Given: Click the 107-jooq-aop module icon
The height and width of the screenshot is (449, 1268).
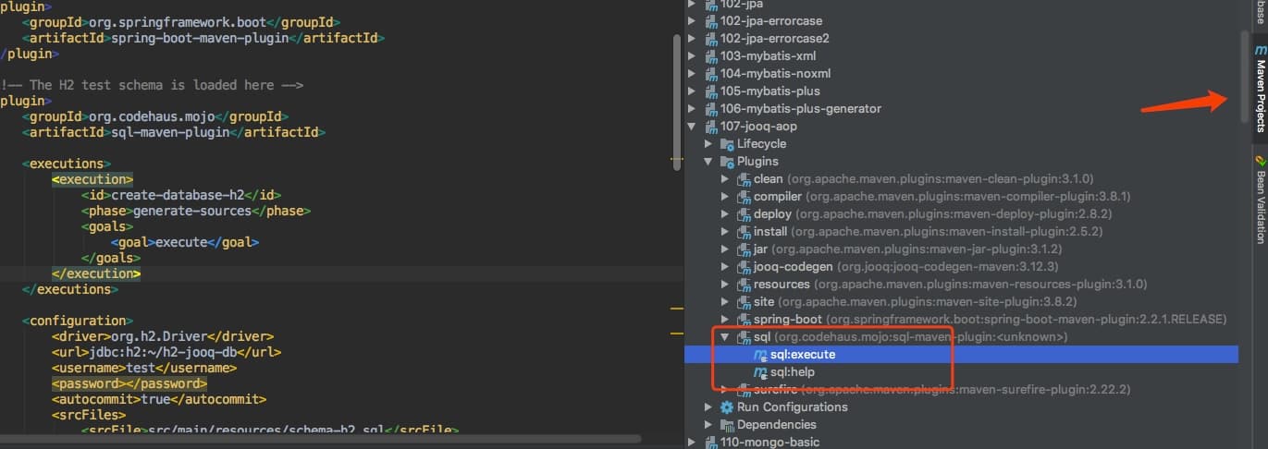Looking at the screenshot, I should click(711, 127).
